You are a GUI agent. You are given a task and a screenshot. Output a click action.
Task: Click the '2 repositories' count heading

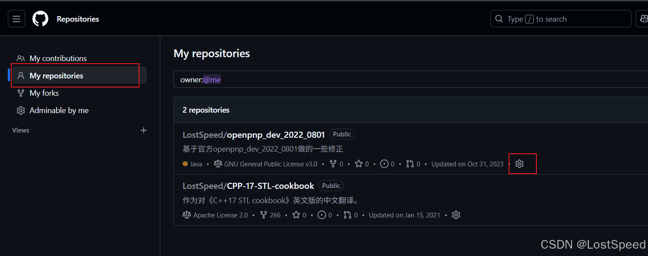click(x=206, y=110)
